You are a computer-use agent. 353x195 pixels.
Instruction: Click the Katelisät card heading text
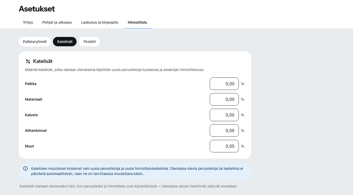(43, 61)
